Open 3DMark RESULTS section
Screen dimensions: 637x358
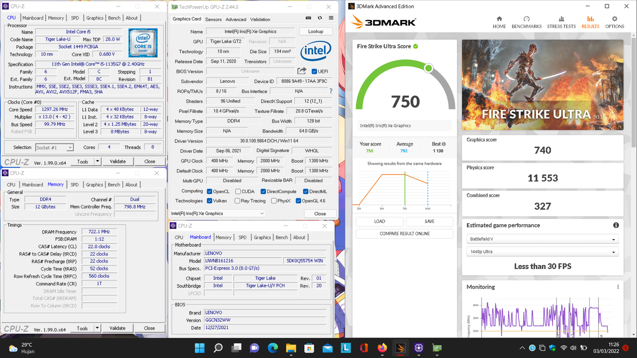590,22
